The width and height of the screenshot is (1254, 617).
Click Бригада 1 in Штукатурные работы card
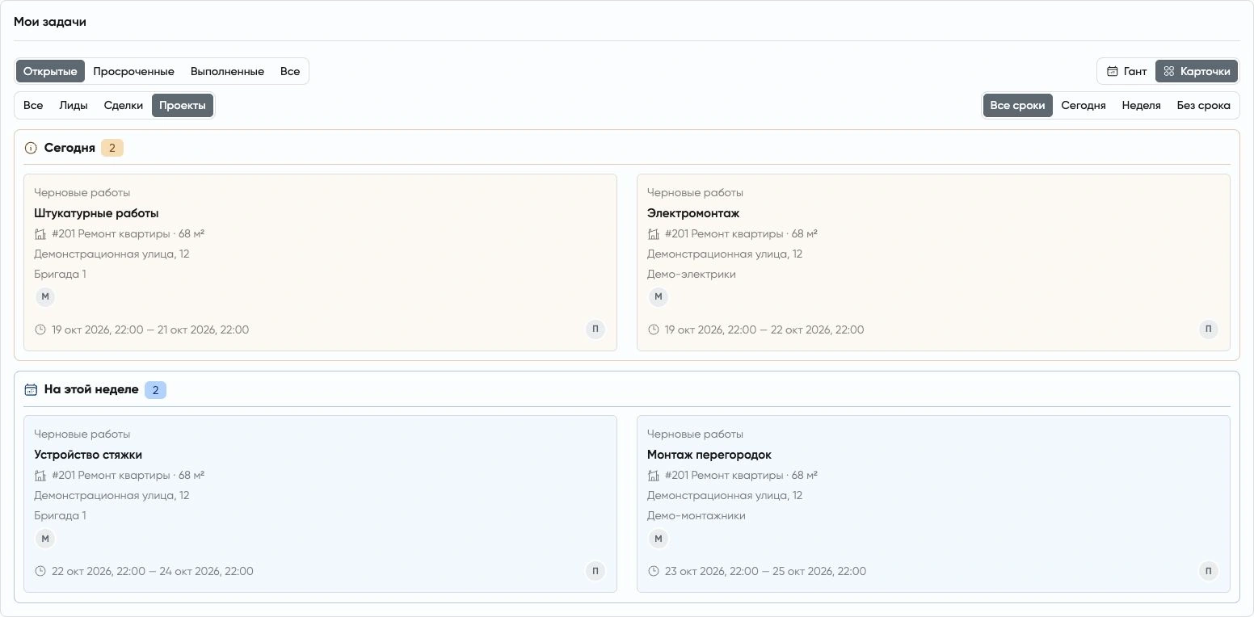[60, 274]
